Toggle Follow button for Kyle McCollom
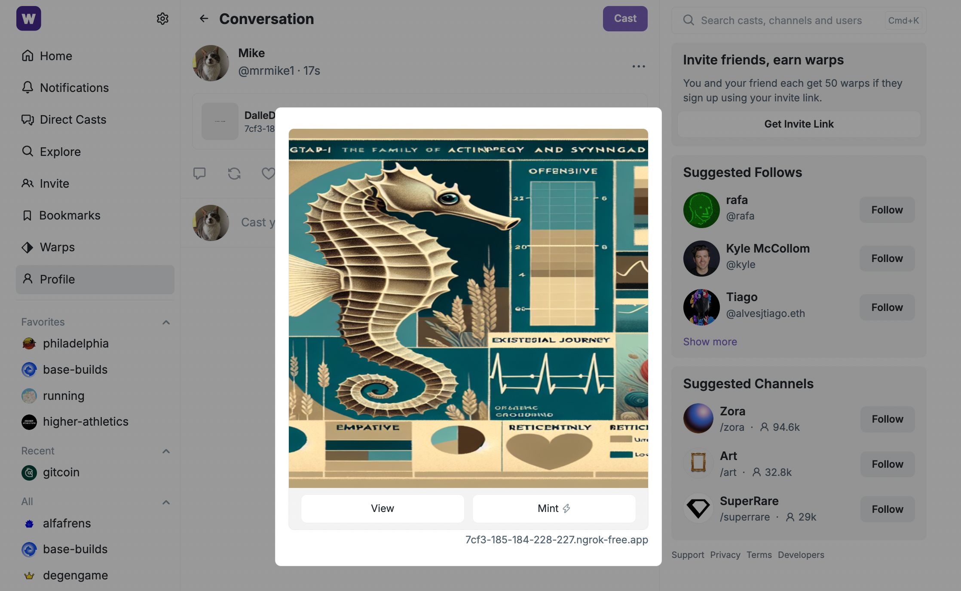Viewport: 961px width, 591px height. point(887,259)
